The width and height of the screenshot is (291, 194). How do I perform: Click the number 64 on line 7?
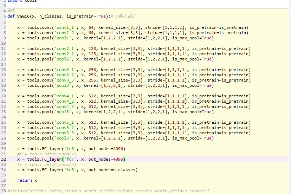91,27
